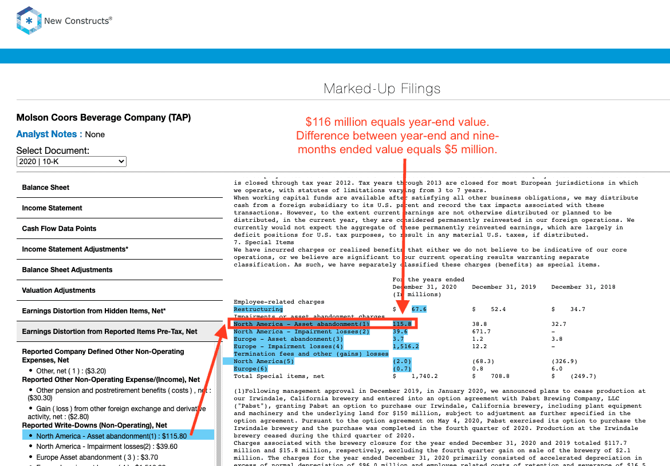Open the Select Document dropdown showing 2020 | 10-K
This screenshot has width=670, height=466.
(72, 161)
